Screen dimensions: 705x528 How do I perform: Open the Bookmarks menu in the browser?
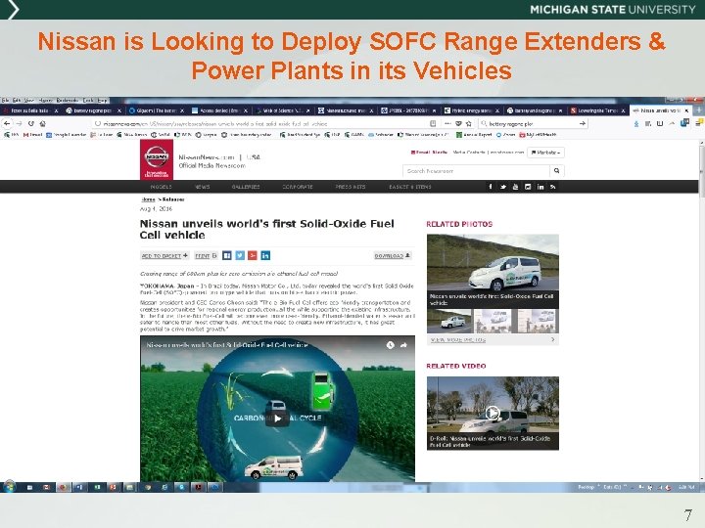point(68,100)
